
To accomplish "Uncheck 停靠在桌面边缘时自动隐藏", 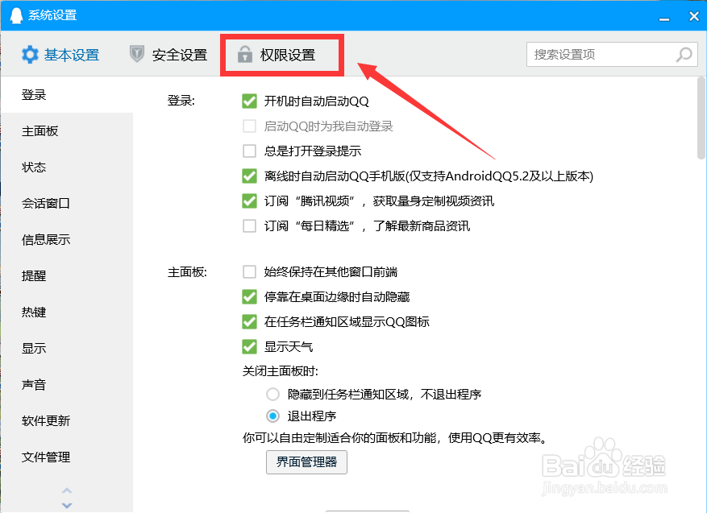I will point(249,297).
